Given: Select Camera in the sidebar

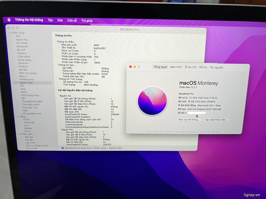Looking at the screenshot, I should (22, 53).
